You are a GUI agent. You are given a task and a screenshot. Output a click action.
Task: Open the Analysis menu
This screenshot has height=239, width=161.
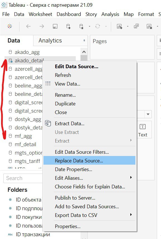pyautogui.click(x=110, y=14)
